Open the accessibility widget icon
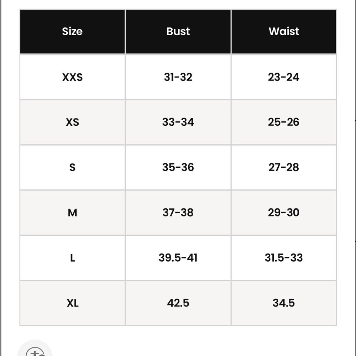This screenshot has width=356, height=356. (x=35, y=350)
